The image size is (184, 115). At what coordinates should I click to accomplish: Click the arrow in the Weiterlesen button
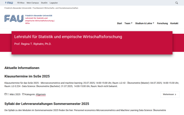(x=175, y=94)
